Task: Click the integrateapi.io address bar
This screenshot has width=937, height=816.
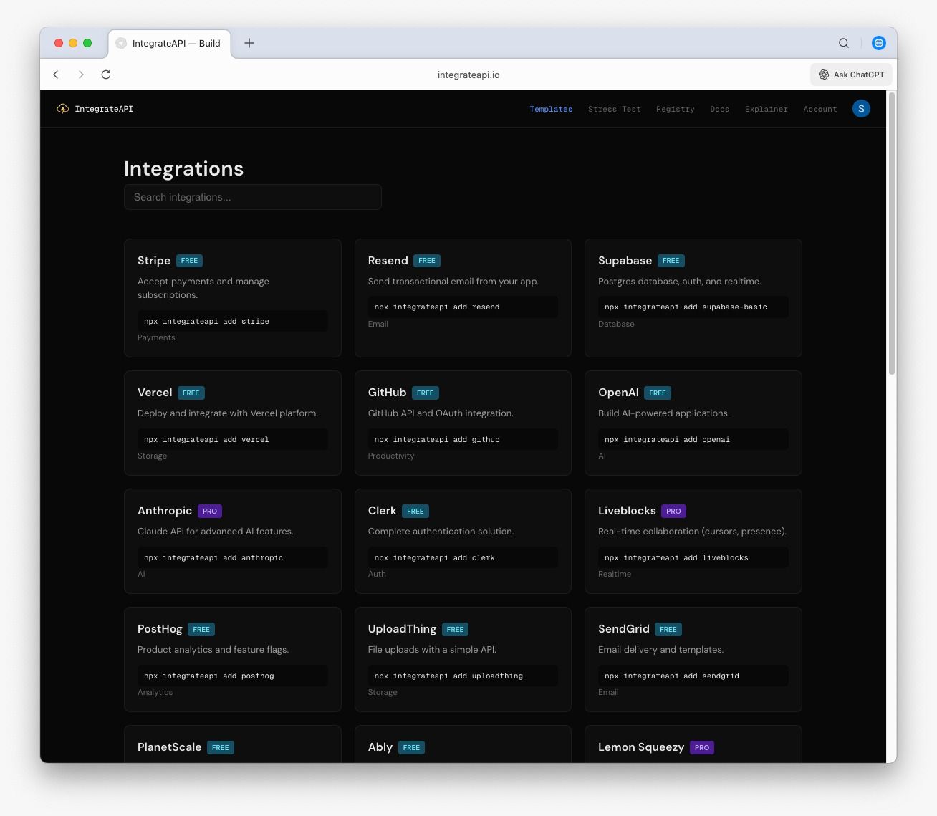Action: pos(468,75)
